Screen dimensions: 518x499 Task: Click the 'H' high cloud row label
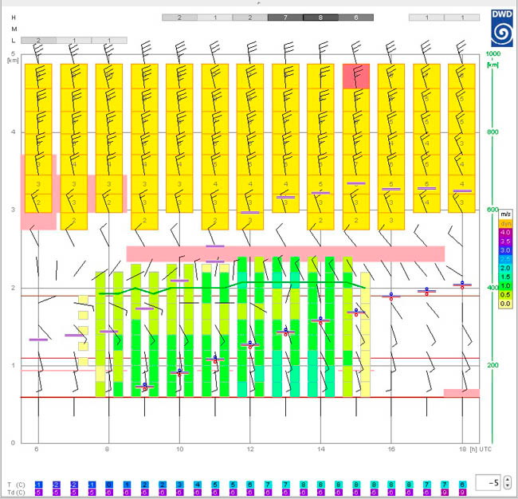point(14,18)
